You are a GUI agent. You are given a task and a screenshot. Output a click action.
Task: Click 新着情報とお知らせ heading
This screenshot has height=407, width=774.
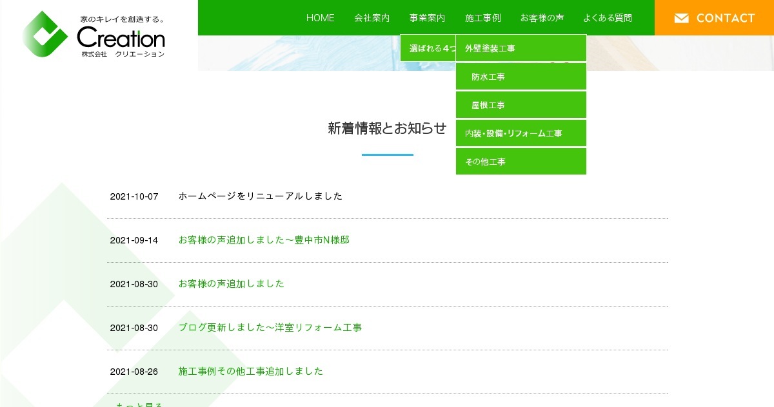tap(387, 128)
